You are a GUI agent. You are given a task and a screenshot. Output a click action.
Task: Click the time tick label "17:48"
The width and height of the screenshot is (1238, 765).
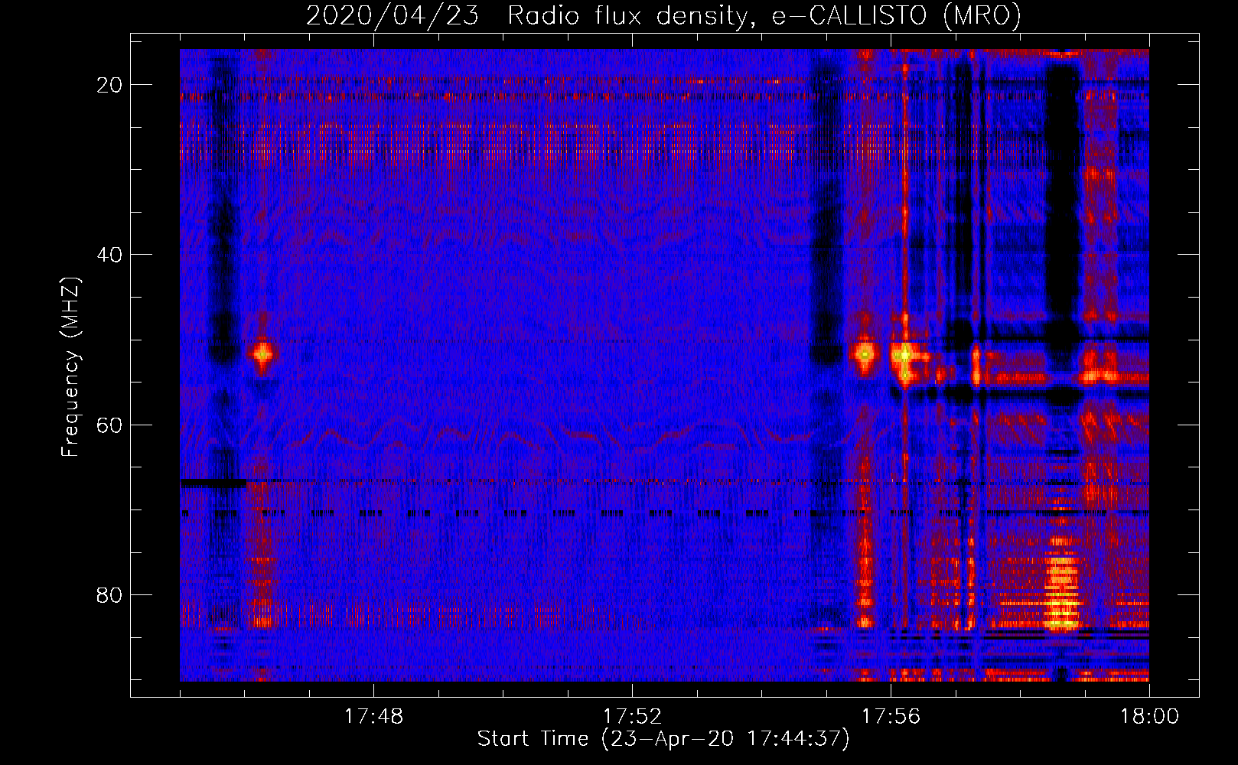pos(373,717)
